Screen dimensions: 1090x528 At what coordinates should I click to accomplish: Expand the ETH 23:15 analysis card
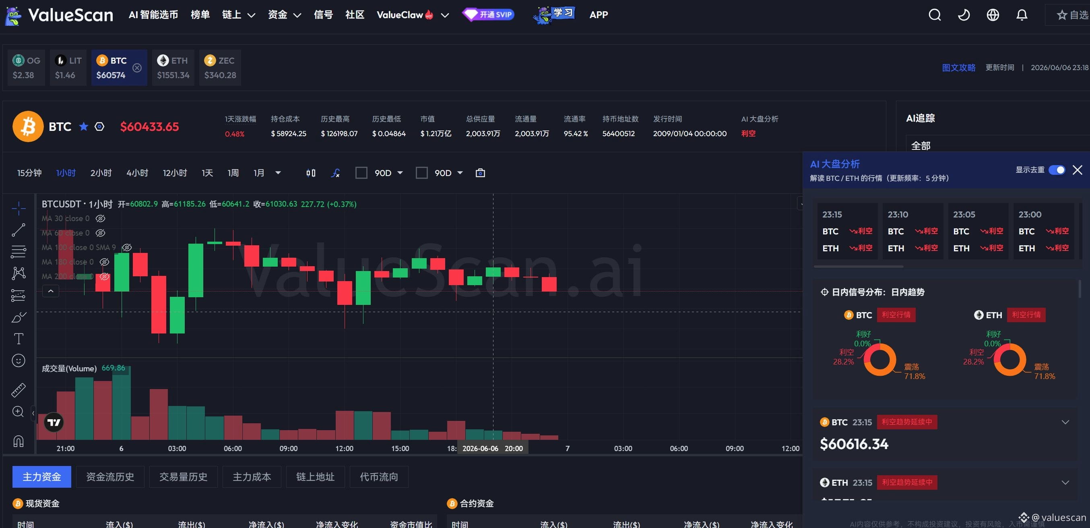1065,482
